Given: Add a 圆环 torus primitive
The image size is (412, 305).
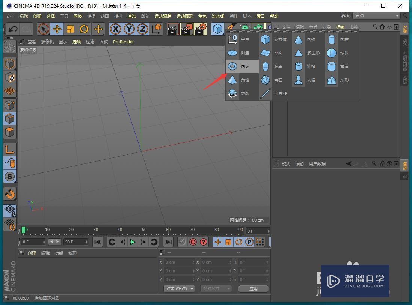Looking at the screenshot, I should click(242, 66).
